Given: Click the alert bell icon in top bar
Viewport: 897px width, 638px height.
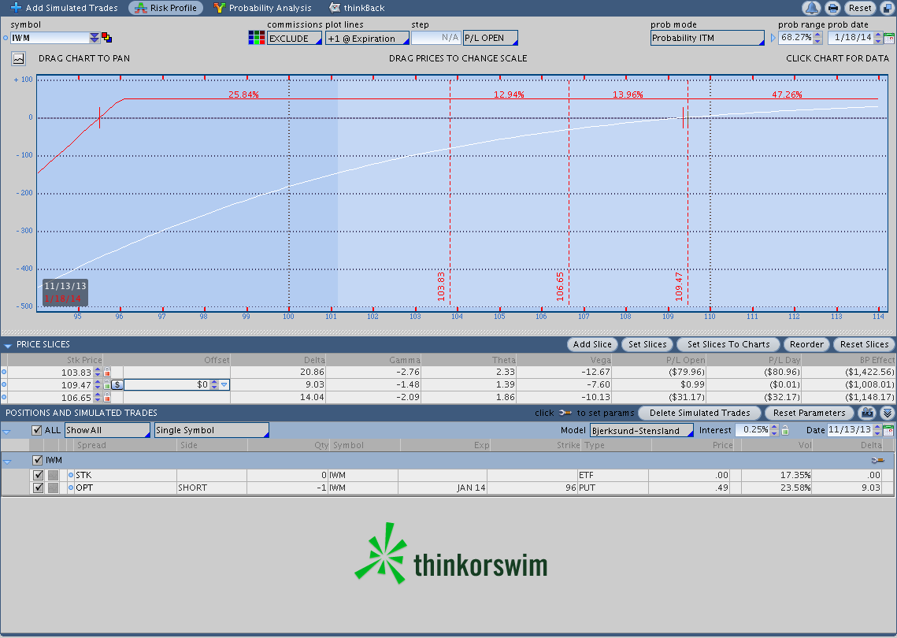Looking at the screenshot, I should click(x=811, y=8).
